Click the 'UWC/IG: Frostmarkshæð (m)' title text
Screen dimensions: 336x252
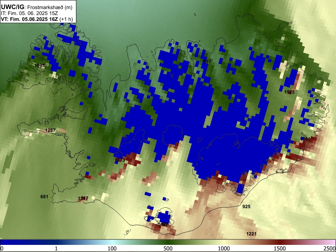pos(37,7)
